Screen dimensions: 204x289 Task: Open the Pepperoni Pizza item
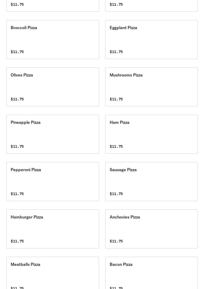click(x=52, y=182)
